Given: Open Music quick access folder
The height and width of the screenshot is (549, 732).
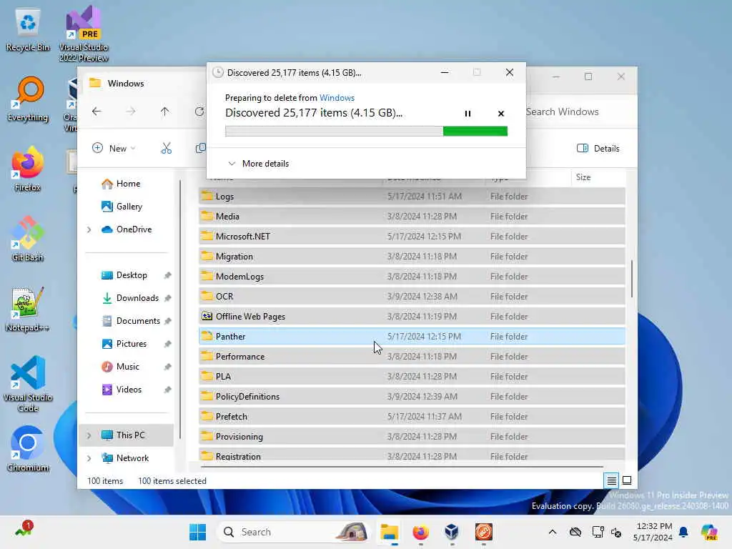Looking at the screenshot, I should pos(120,367).
